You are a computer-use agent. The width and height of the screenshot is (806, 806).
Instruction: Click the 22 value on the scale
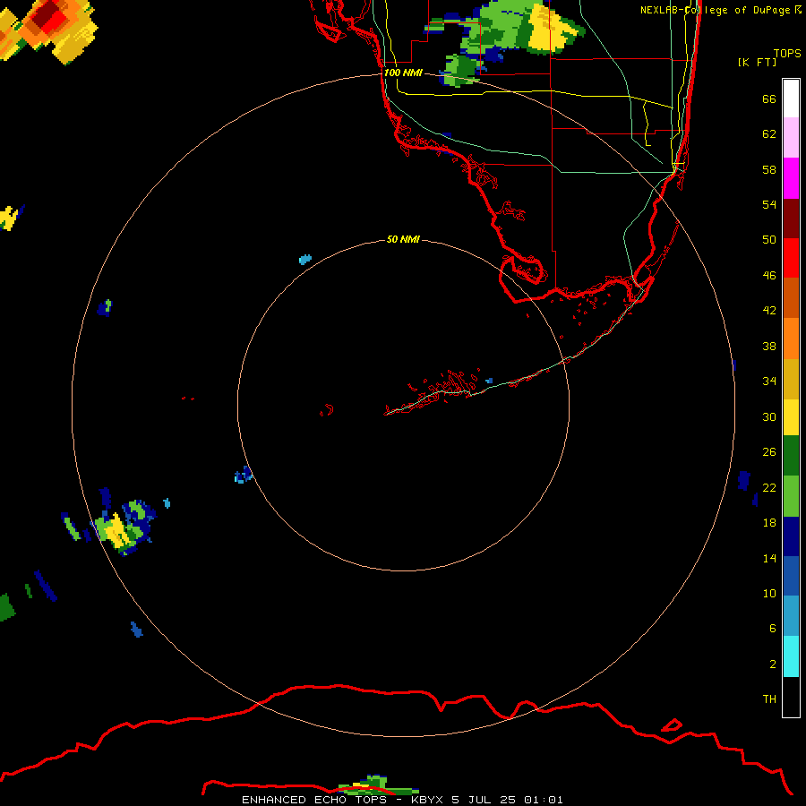[x=769, y=487]
